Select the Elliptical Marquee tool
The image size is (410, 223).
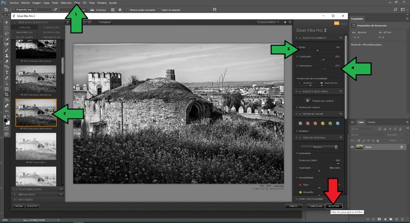[6, 28]
